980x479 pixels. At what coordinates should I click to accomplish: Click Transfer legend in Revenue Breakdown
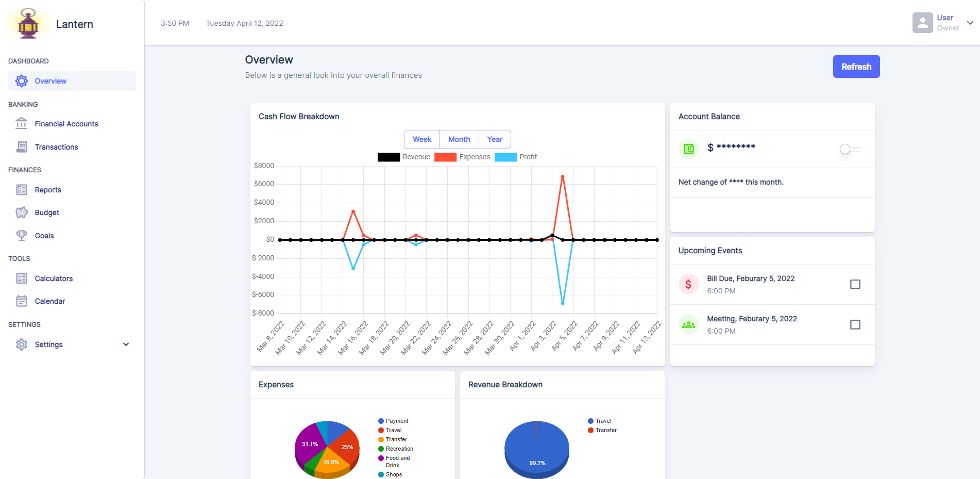602,430
